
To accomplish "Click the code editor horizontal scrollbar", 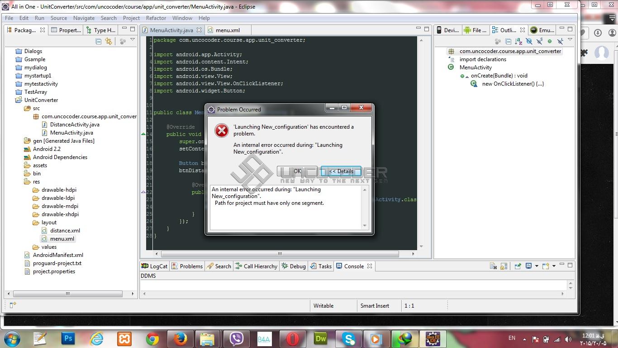I will (280, 254).
